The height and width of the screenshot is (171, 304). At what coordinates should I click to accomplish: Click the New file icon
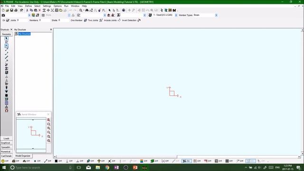tap(3, 10)
